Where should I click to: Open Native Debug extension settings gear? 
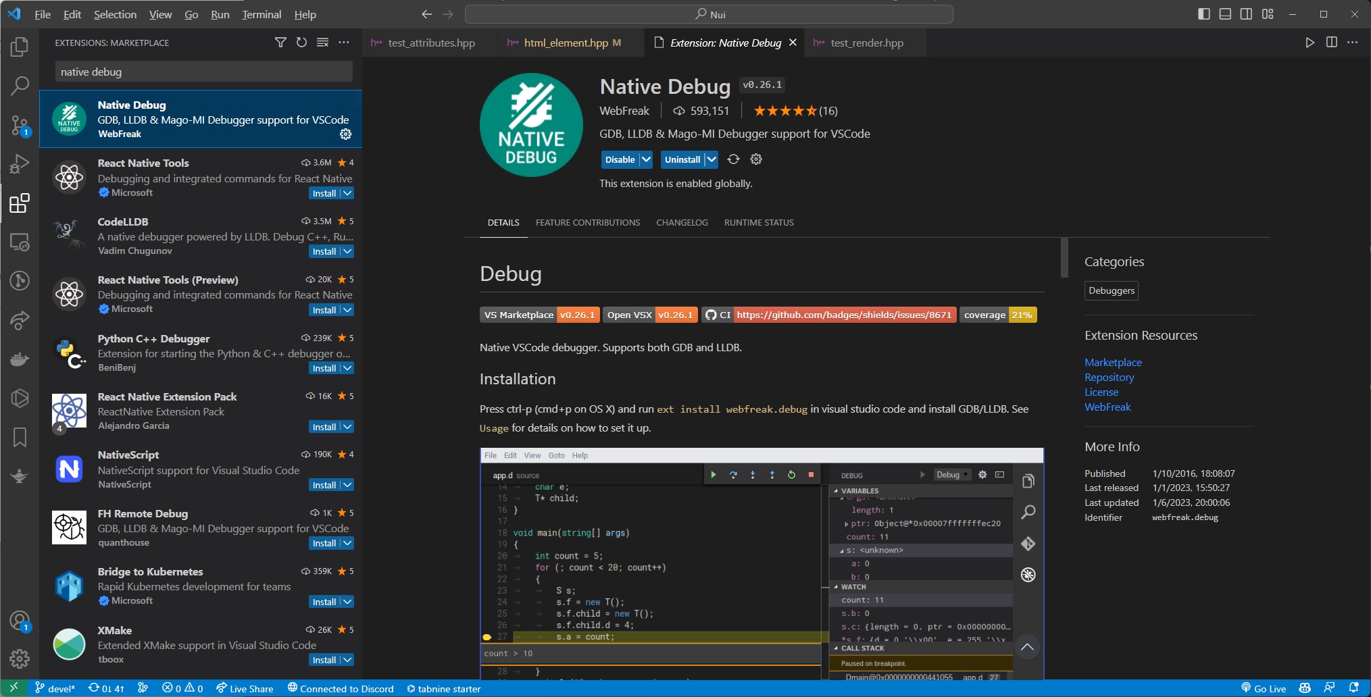(756, 159)
